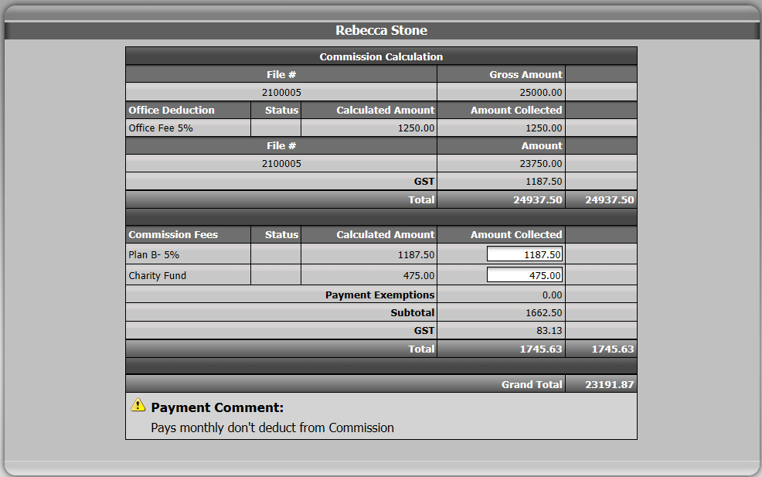Click the Commission Calculation header
Screen dimensions: 762x477
tap(381, 56)
